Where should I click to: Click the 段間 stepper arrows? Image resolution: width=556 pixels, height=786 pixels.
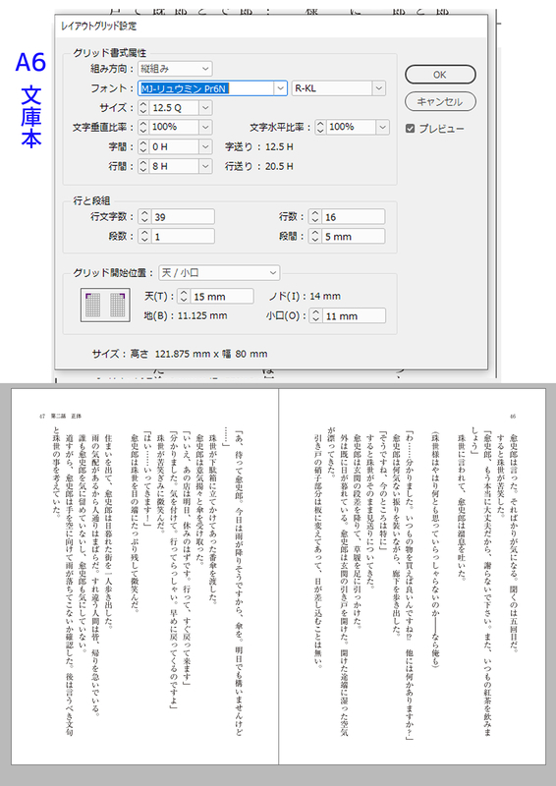click(x=314, y=236)
